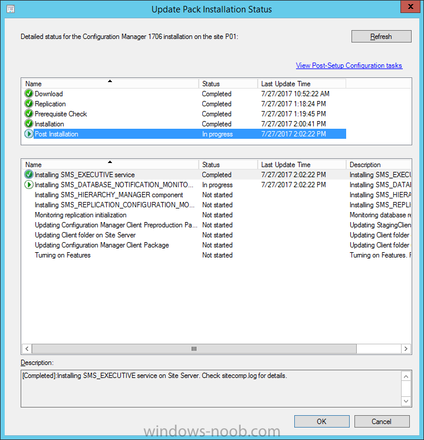Image resolution: width=424 pixels, height=440 pixels.
Task: Select Updating Configuration Manager Client Preproduction row
Action: tap(216, 225)
